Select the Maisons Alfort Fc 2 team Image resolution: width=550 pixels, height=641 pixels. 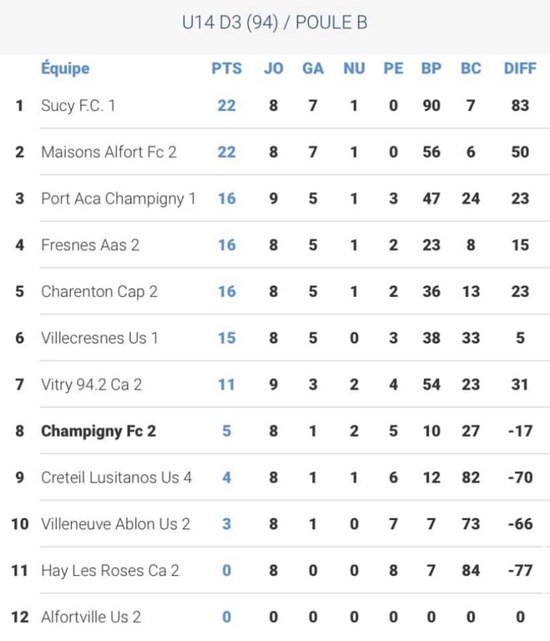tap(108, 152)
